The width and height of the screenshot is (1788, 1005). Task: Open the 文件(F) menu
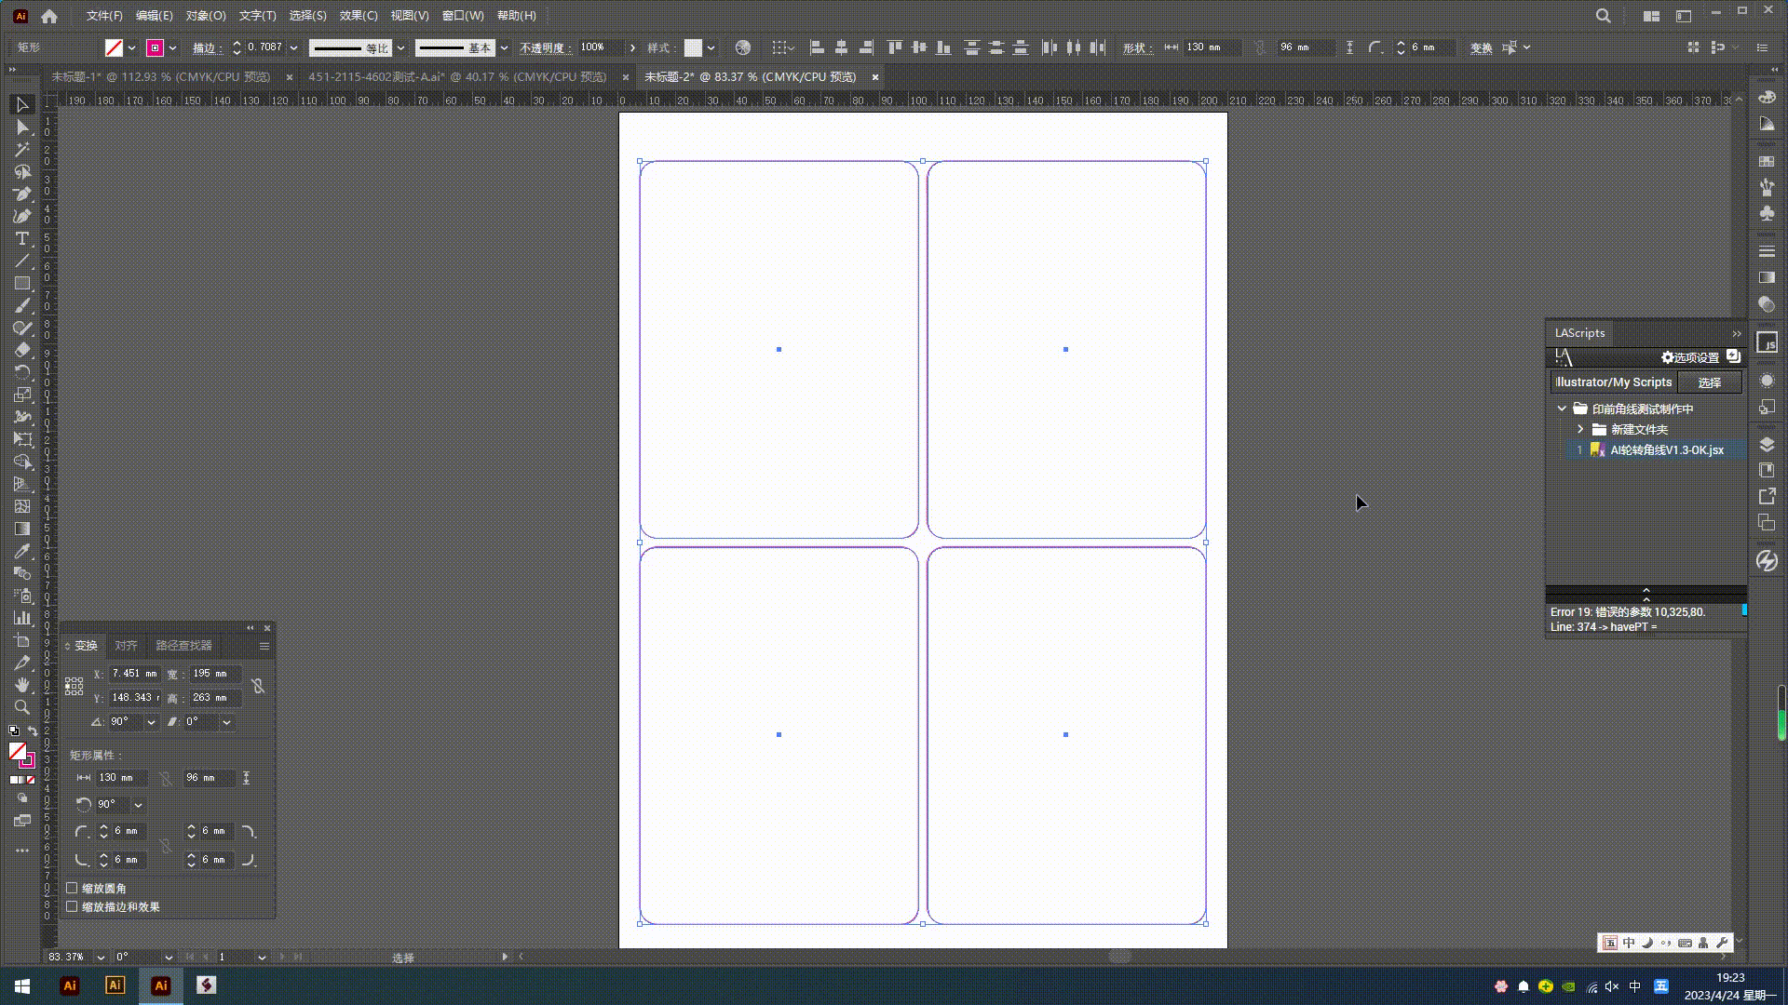(104, 16)
